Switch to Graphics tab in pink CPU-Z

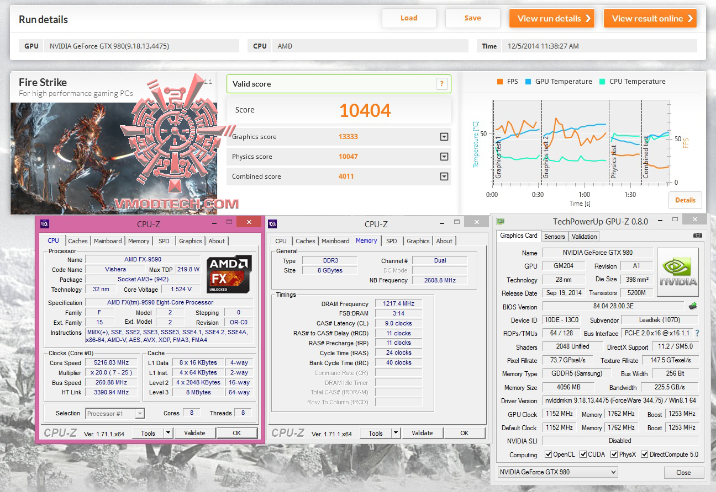point(190,241)
